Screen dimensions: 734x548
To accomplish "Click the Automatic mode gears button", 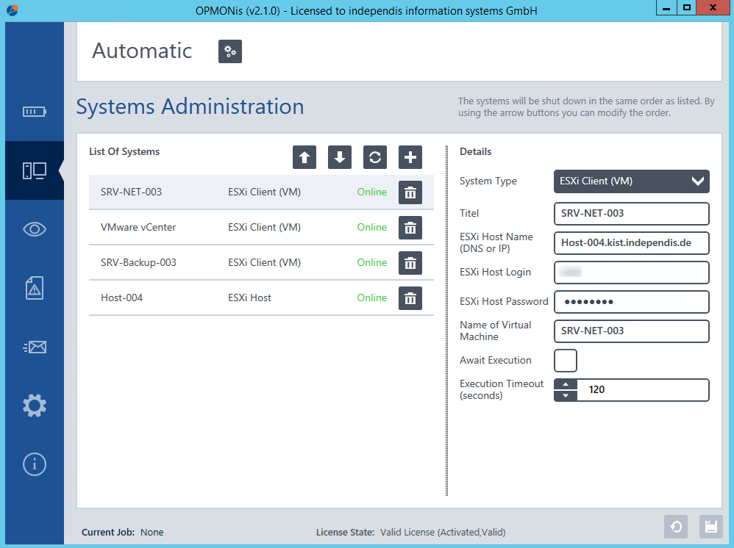I will point(230,51).
